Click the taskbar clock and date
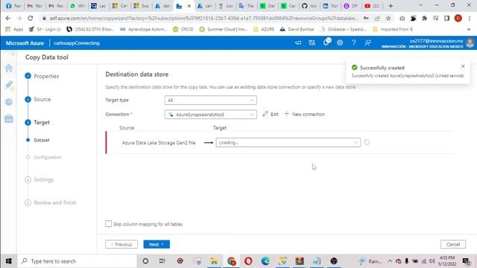This screenshot has height=268, width=477. pos(447,261)
